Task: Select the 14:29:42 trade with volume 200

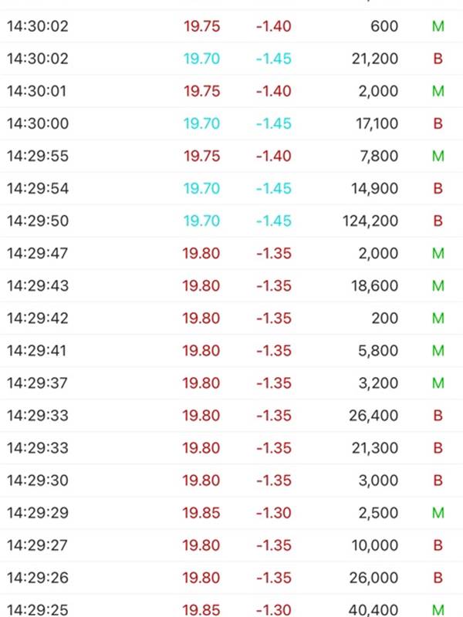Action: point(231,319)
